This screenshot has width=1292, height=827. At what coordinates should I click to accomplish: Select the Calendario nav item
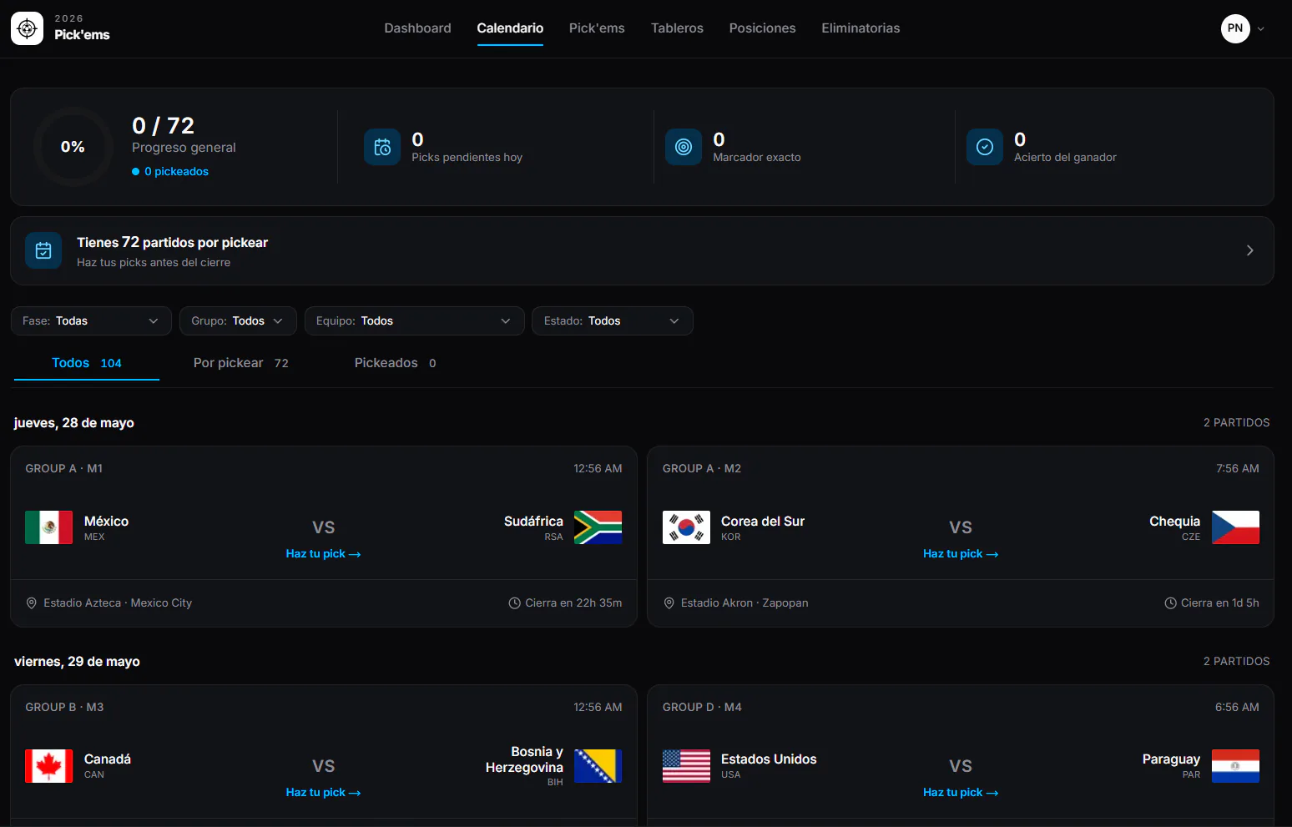coord(510,28)
